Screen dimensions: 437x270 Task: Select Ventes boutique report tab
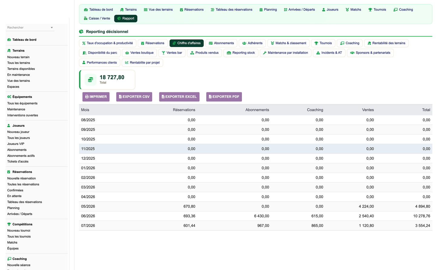pos(139,53)
